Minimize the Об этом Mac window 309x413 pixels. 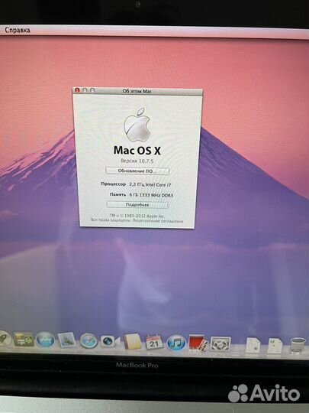pyautogui.click(x=85, y=90)
